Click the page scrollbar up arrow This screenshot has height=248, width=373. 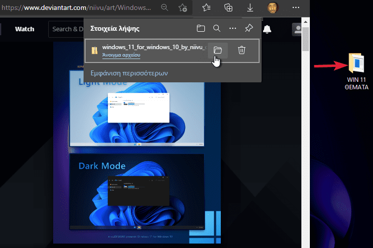305,22
